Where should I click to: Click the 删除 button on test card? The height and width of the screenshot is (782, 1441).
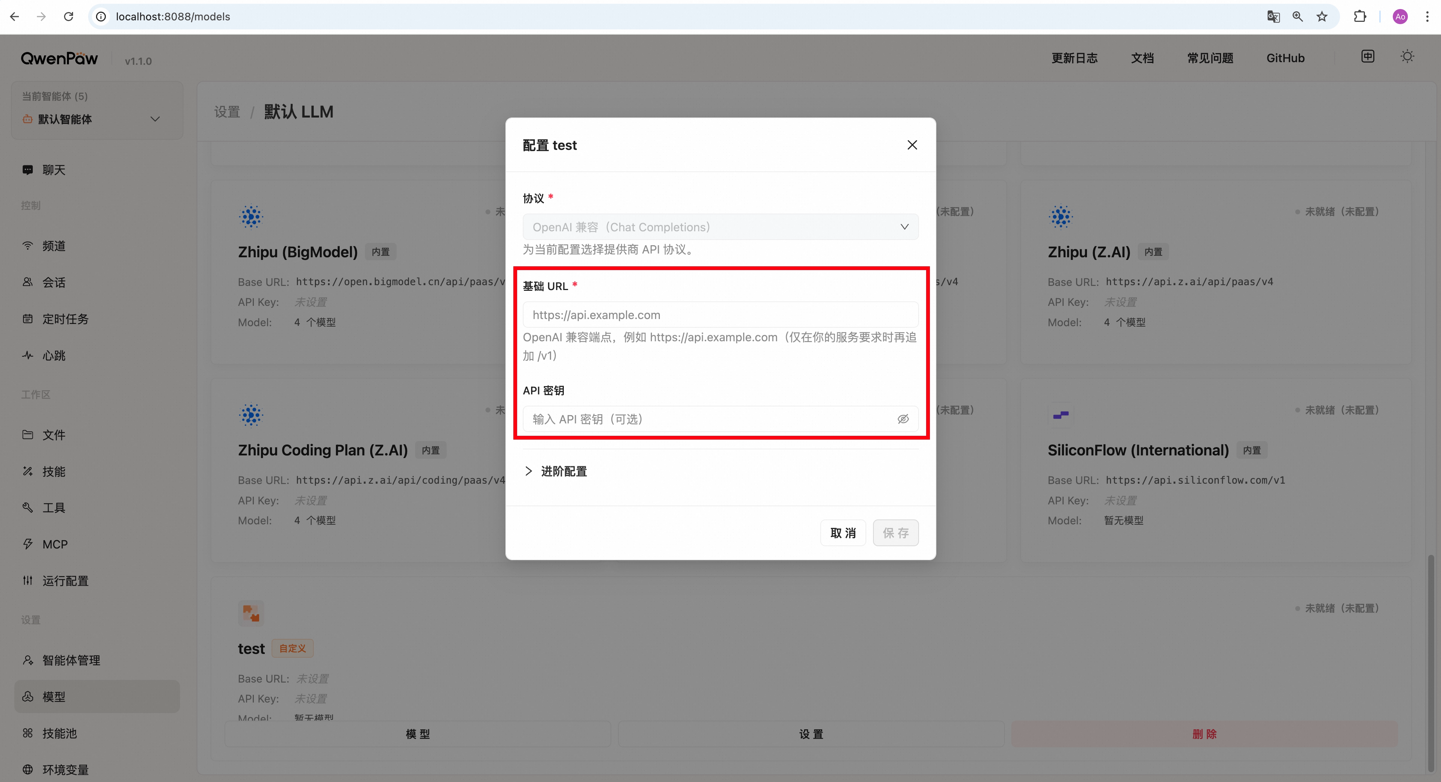click(1204, 734)
